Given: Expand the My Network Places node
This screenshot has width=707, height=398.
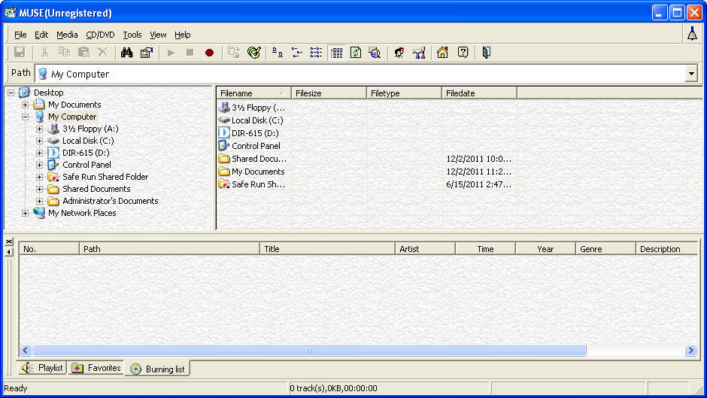Looking at the screenshot, I should (x=26, y=213).
